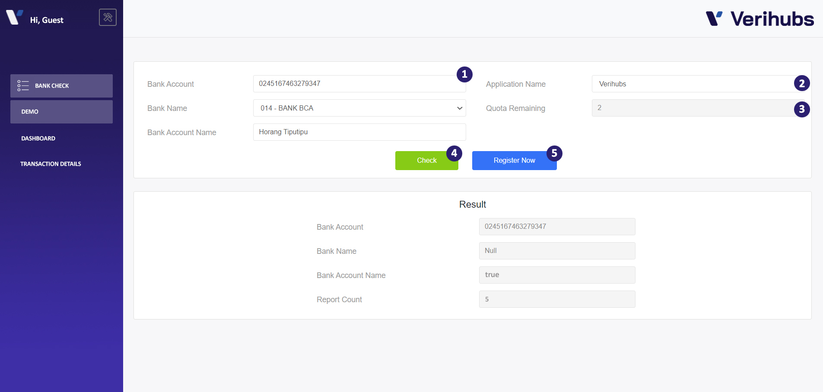Click the 'Result' heading text
This screenshot has width=823, height=392.
point(473,205)
